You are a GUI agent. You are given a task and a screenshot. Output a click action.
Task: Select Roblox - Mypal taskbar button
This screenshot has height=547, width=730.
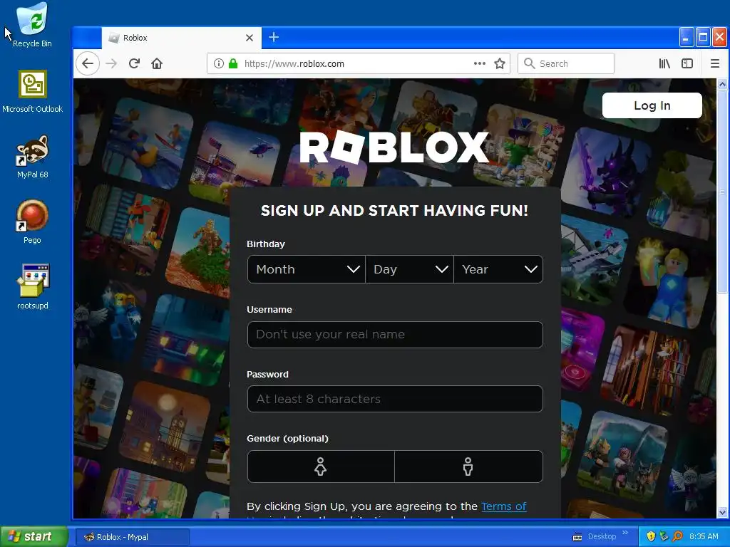pos(132,537)
